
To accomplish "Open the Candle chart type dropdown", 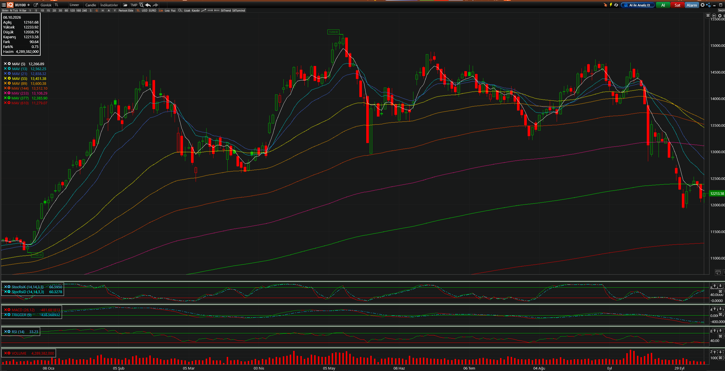I will (91, 5).
